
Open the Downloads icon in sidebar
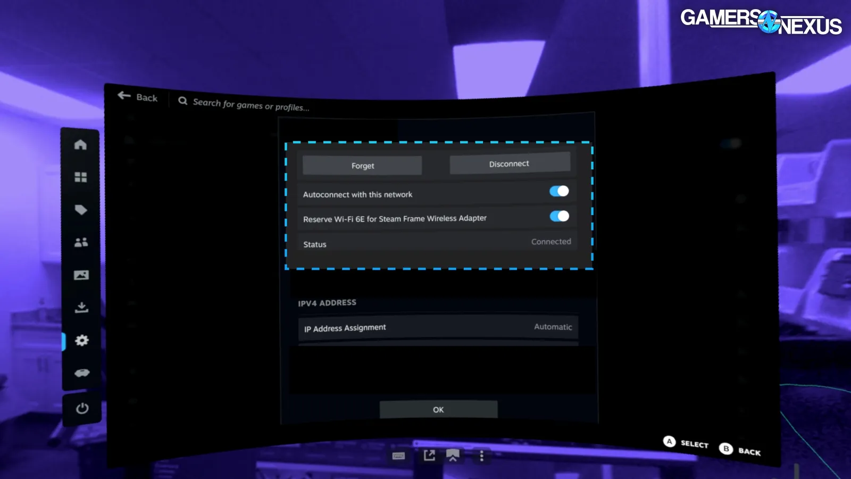coord(81,307)
